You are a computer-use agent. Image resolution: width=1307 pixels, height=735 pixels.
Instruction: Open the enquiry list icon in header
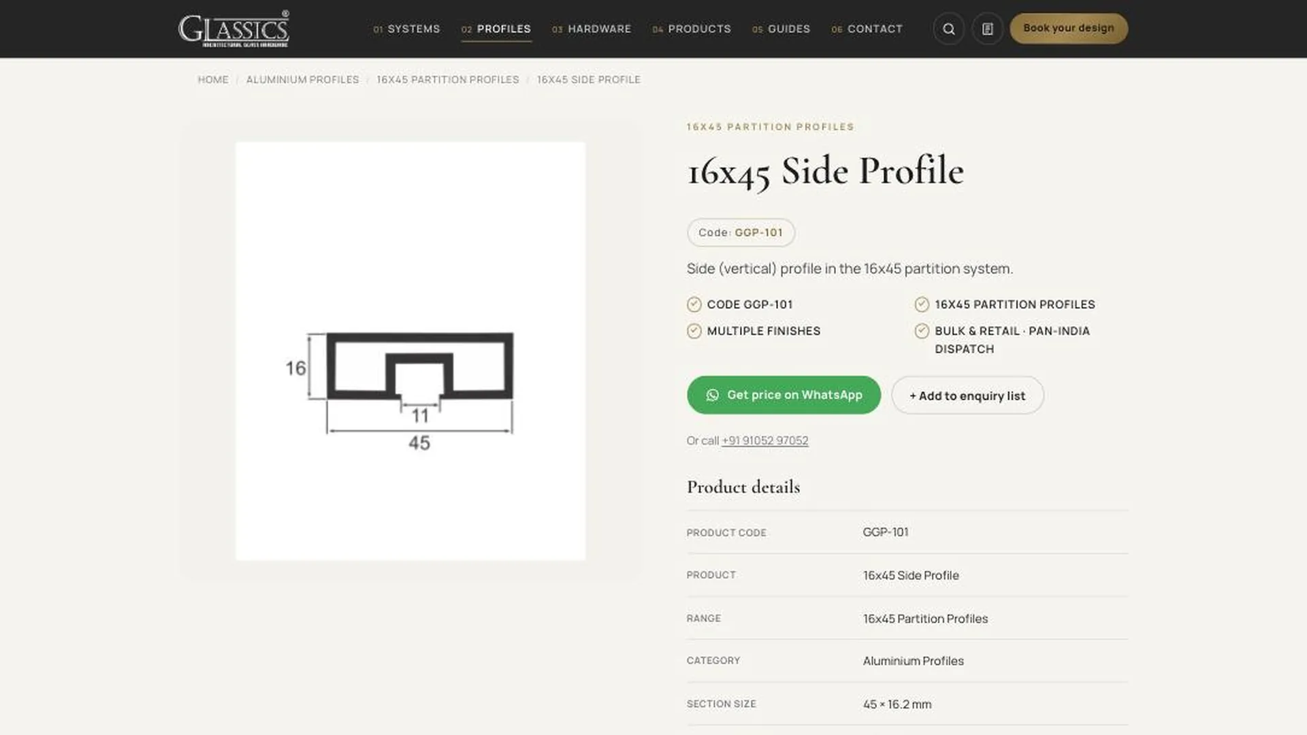click(x=987, y=29)
